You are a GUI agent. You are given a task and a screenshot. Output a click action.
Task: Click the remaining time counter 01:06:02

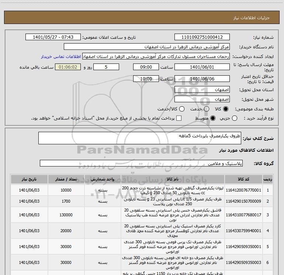(68, 67)
